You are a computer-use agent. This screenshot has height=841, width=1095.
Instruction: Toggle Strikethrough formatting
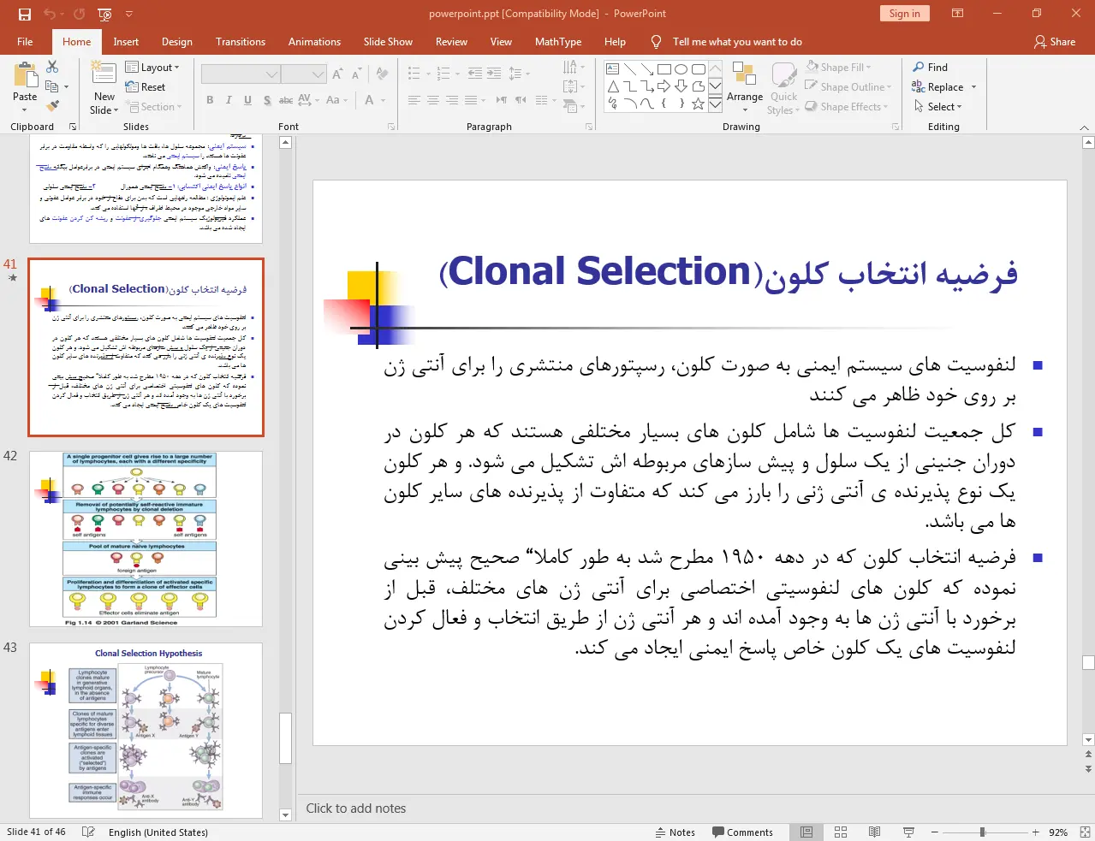(286, 100)
